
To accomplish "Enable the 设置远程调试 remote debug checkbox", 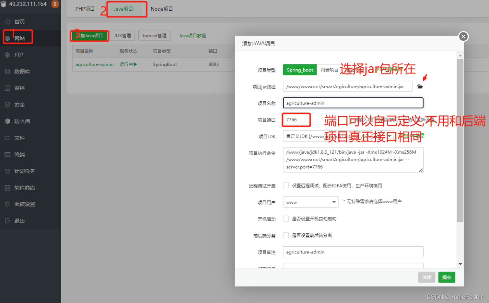I will pyautogui.click(x=286, y=185).
